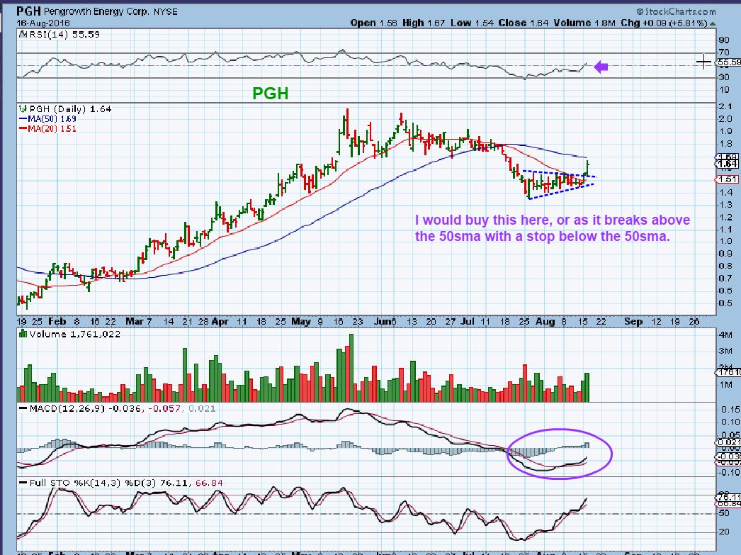The width and height of the screenshot is (741, 555).
Task: Click the RSI(14) 55.59 indicator label
Action: pos(64,34)
